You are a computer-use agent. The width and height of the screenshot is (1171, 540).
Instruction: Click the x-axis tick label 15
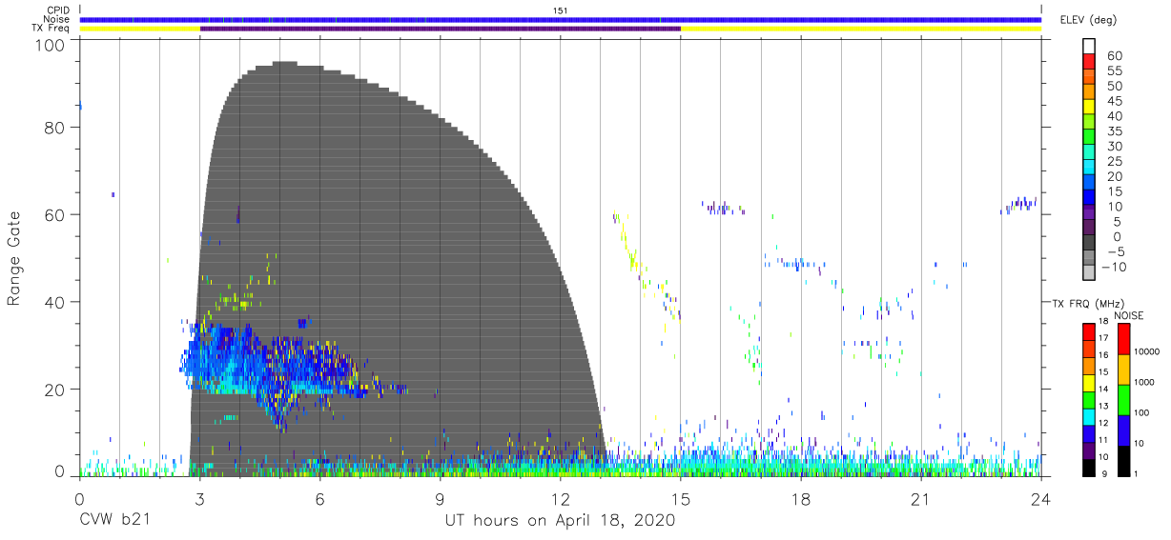[x=681, y=498]
